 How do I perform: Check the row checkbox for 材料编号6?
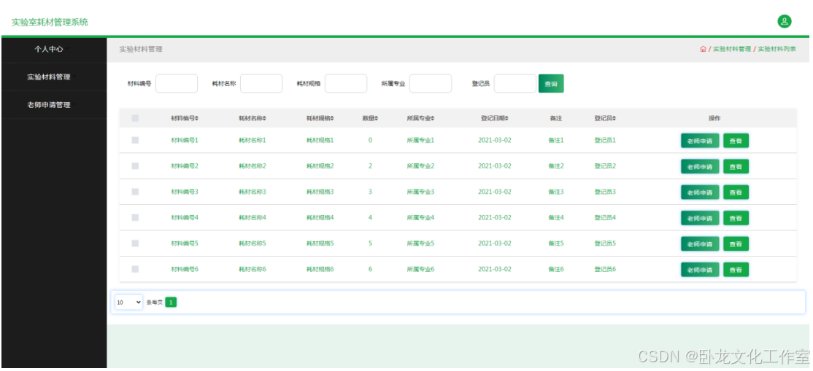pos(135,270)
